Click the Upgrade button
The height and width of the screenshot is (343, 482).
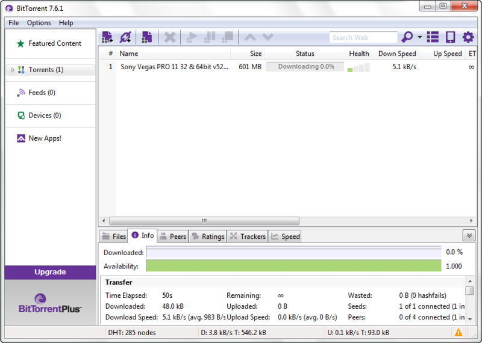[x=50, y=272]
